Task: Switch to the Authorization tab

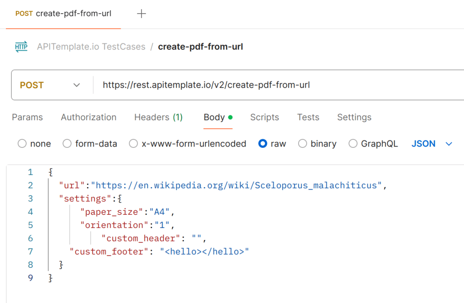Action: [88, 117]
